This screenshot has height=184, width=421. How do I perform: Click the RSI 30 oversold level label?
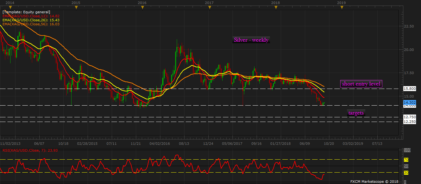coord(407,173)
